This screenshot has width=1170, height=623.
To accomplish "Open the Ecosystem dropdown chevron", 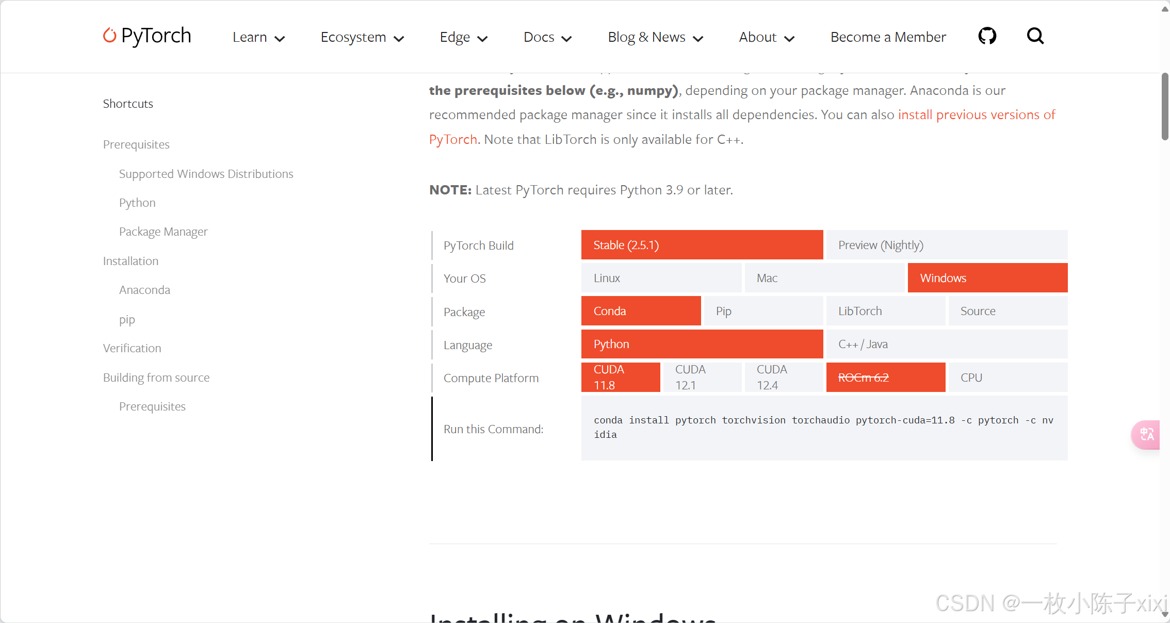I will tap(399, 39).
